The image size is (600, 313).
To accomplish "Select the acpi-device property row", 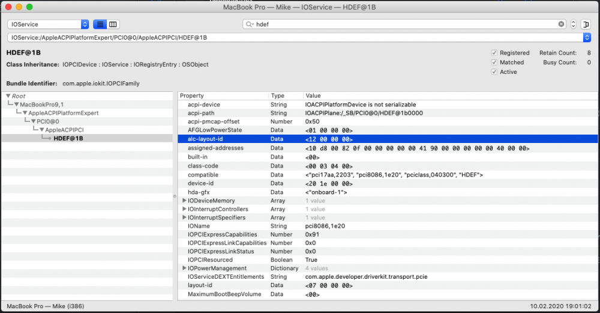I will pos(388,105).
